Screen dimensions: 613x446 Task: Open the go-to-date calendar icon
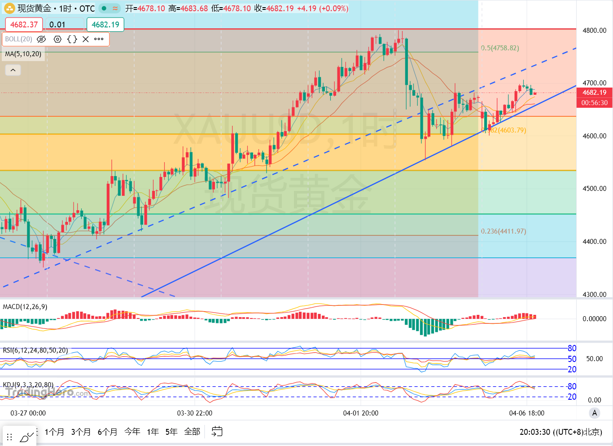pos(217,432)
